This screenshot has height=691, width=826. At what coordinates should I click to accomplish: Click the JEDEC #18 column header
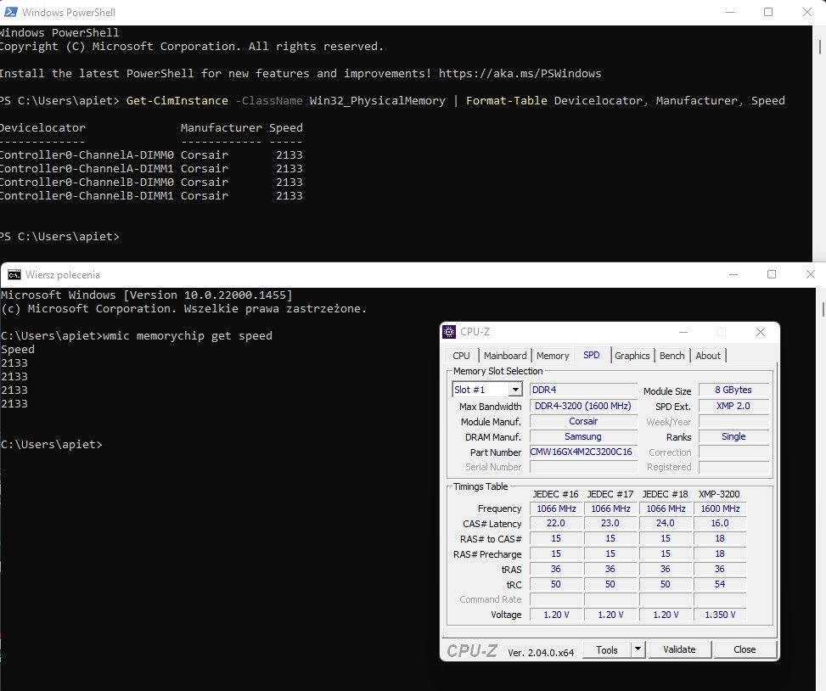[665, 494]
